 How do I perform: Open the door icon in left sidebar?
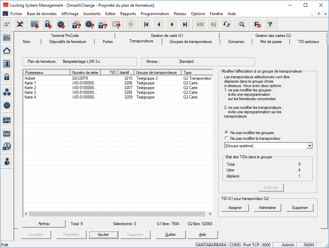pos(7,64)
